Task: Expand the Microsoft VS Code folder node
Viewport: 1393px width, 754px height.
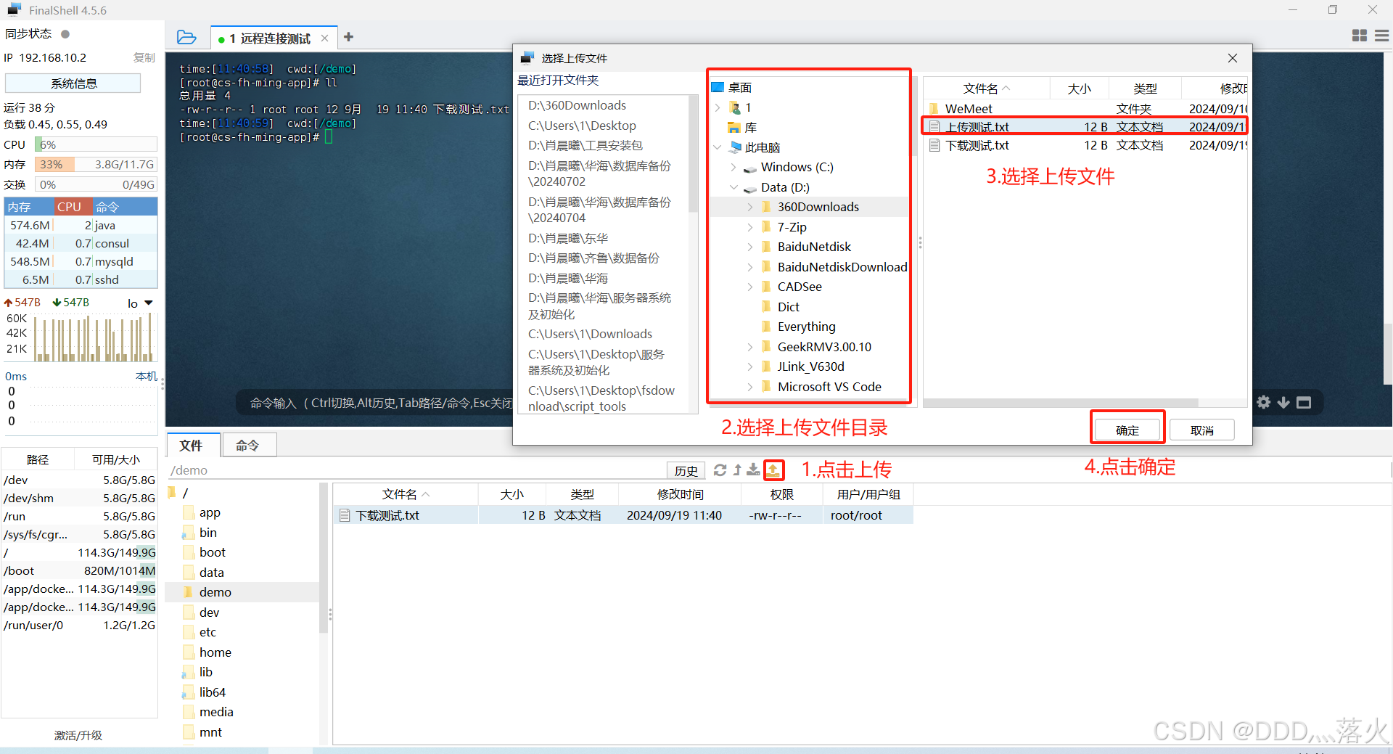Action: tap(750, 387)
